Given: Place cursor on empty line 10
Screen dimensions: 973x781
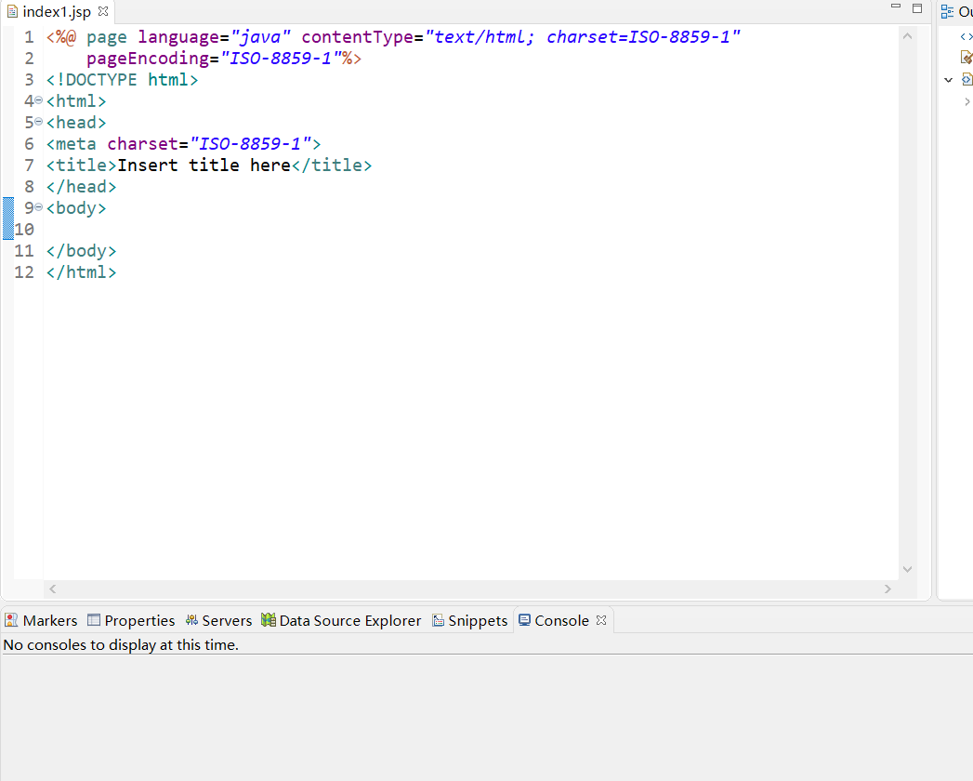Looking at the screenshot, I should pyautogui.click(x=471, y=229).
